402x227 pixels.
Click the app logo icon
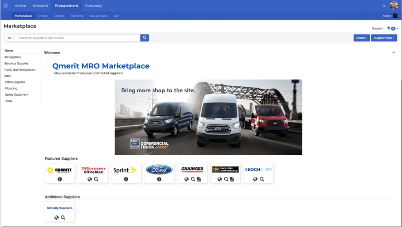pos(5,5)
